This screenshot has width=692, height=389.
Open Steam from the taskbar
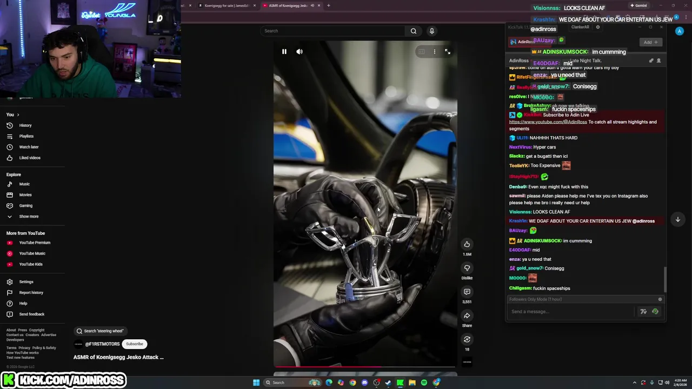click(388, 383)
